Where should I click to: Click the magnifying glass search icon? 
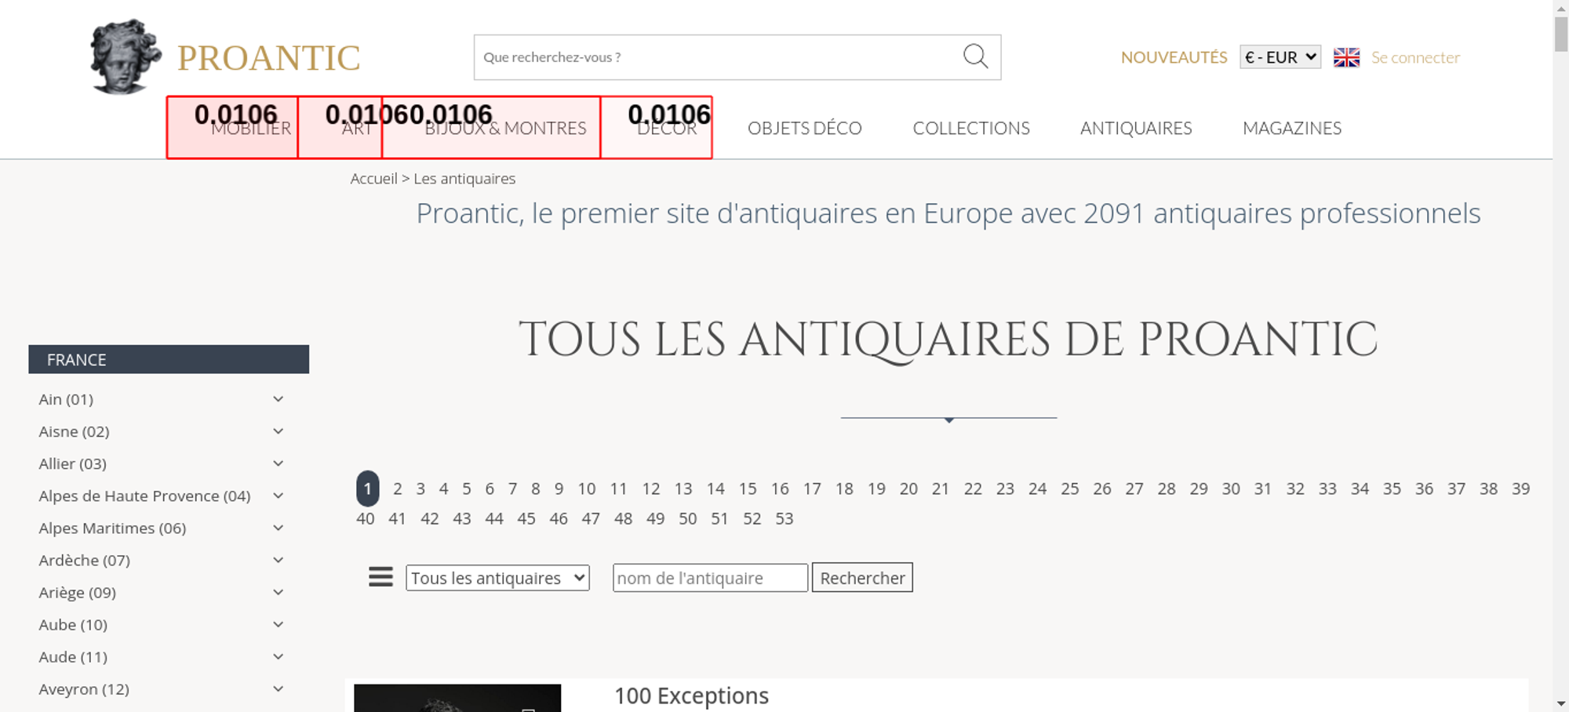pyautogui.click(x=975, y=56)
